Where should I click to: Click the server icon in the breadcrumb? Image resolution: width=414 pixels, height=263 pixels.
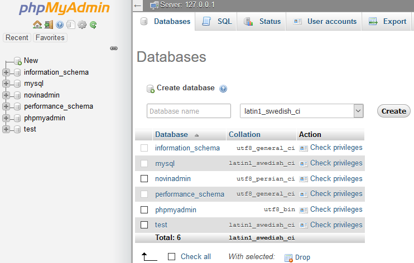tap(155, 5)
